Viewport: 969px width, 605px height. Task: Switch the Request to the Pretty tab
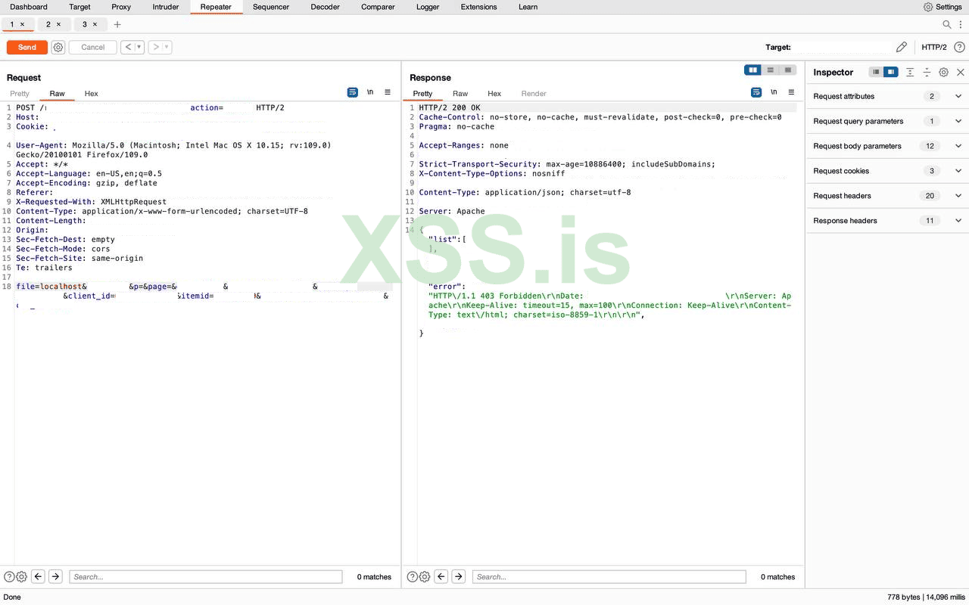pyautogui.click(x=20, y=94)
